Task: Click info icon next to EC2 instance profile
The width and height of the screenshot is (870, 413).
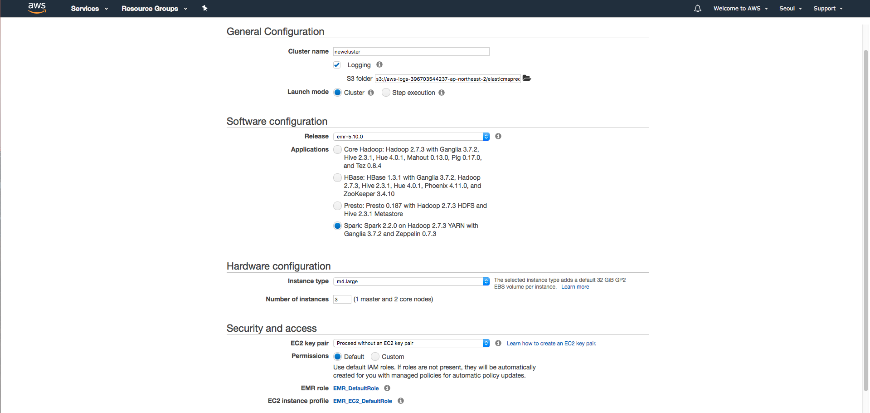Action: click(400, 401)
